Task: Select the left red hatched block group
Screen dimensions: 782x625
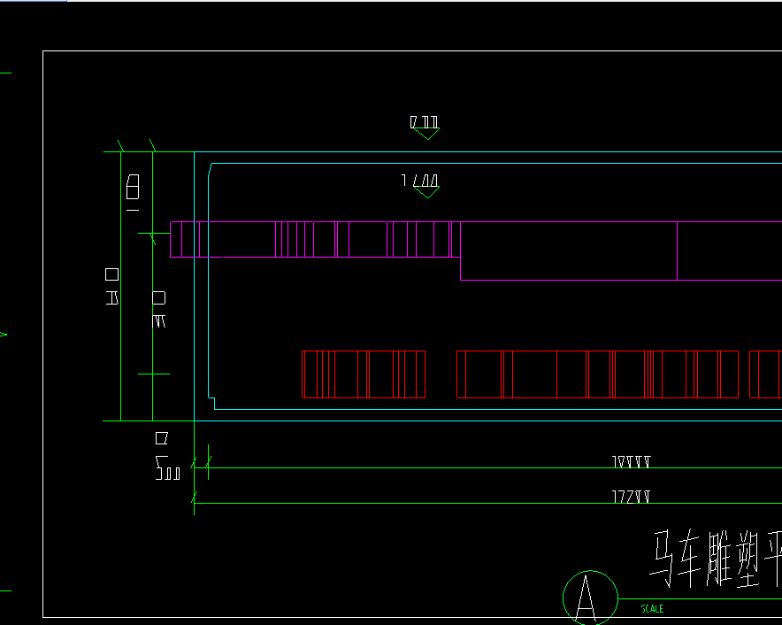Action: [364, 374]
